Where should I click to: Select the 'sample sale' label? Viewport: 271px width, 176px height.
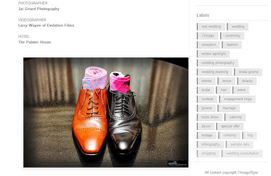pos(239,144)
